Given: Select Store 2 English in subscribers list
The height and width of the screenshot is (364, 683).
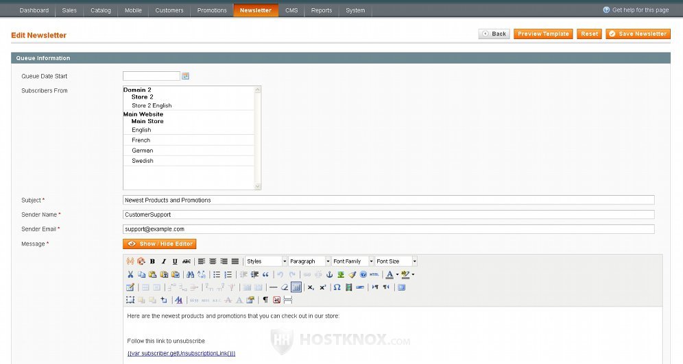Looking at the screenshot, I should 152,105.
